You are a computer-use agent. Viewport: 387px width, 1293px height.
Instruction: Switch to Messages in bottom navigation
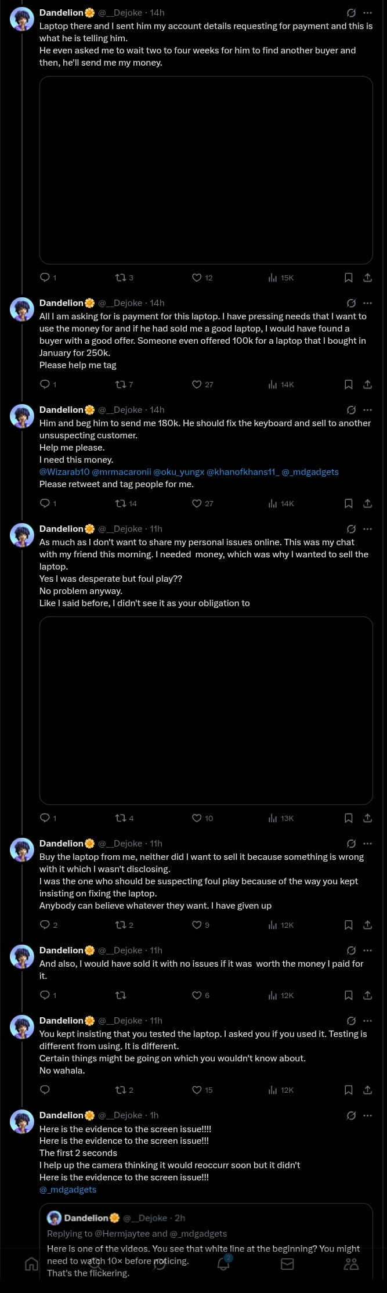tap(287, 1264)
